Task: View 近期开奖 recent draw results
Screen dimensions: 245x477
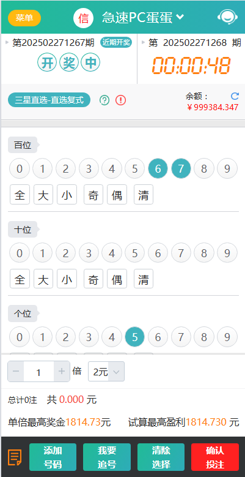Action: 116,42
